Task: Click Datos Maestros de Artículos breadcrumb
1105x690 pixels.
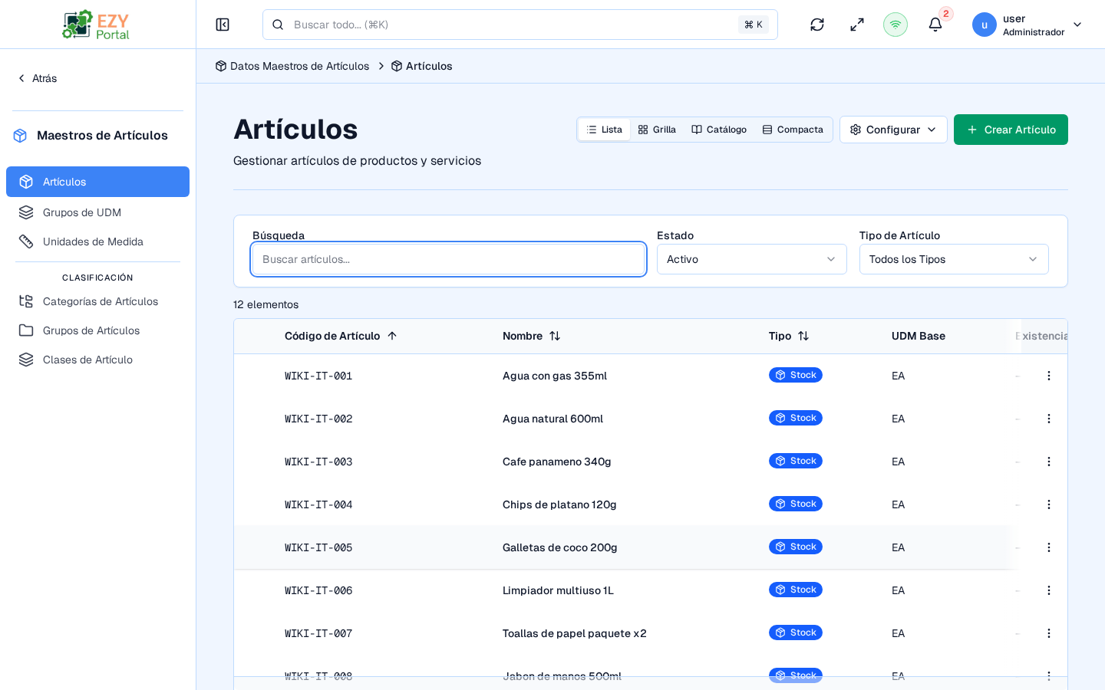Action: 292,66
